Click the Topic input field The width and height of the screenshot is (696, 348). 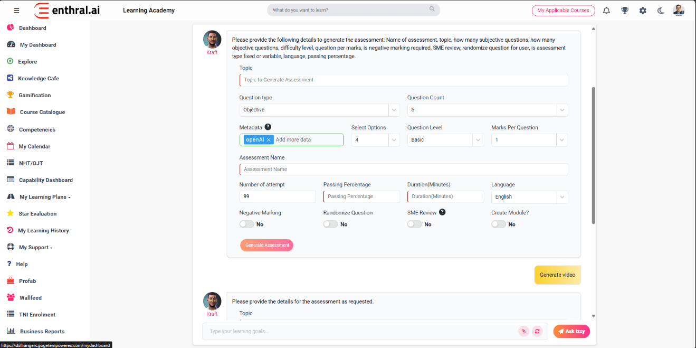[404, 80]
